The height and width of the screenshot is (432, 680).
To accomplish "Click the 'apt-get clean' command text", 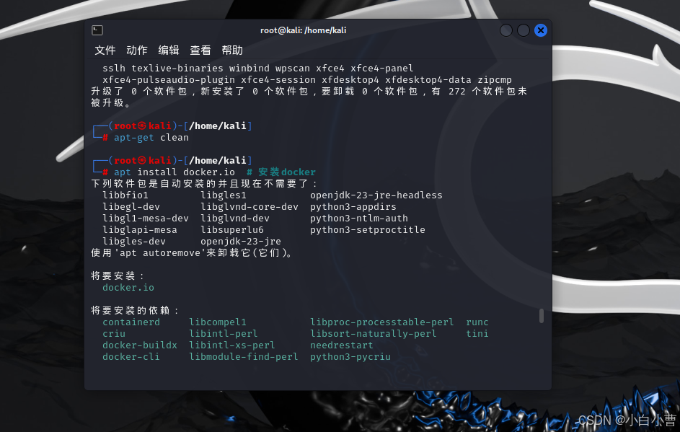I will (x=151, y=138).
